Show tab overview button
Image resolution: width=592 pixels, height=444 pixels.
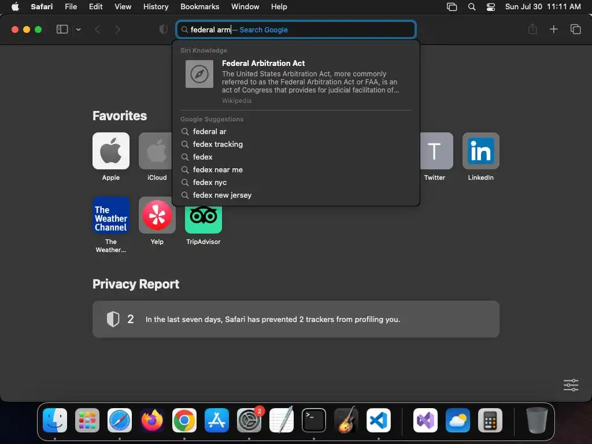pos(575,29)
